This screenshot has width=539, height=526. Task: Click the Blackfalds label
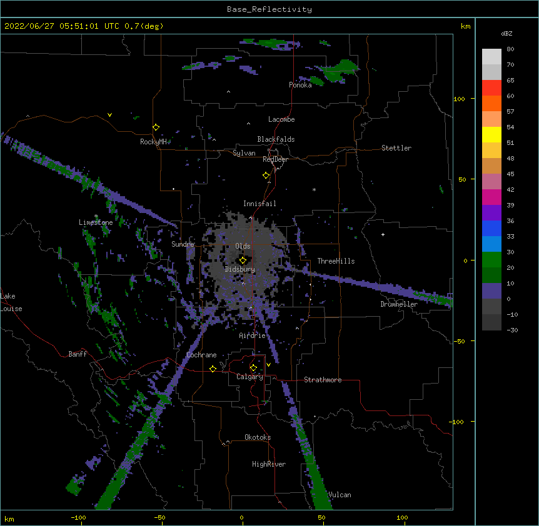click(x=276, y=139)
